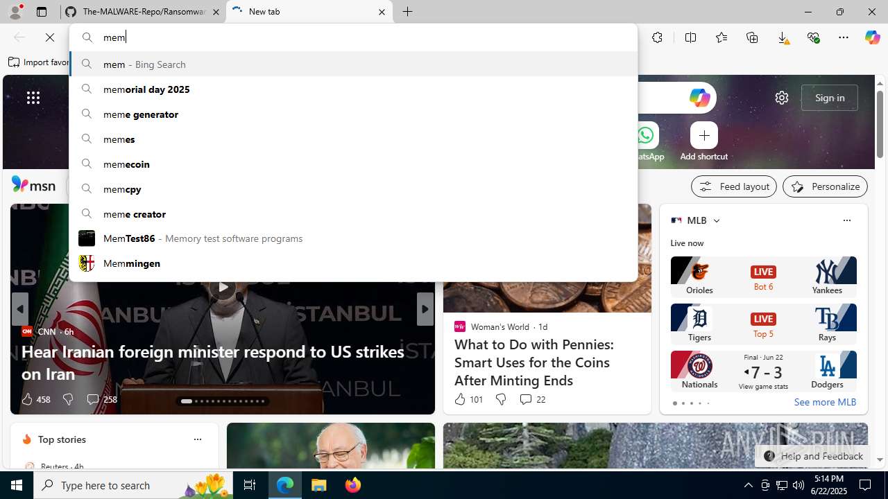Open Tigers vs Rays live game
The image size is (888, 499).
(763, 324)
